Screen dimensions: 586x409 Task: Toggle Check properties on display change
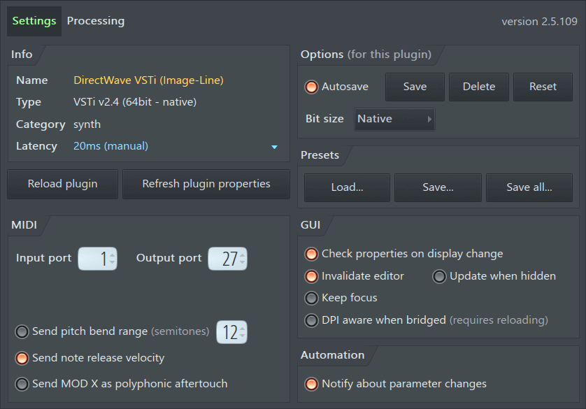point(312,254)
